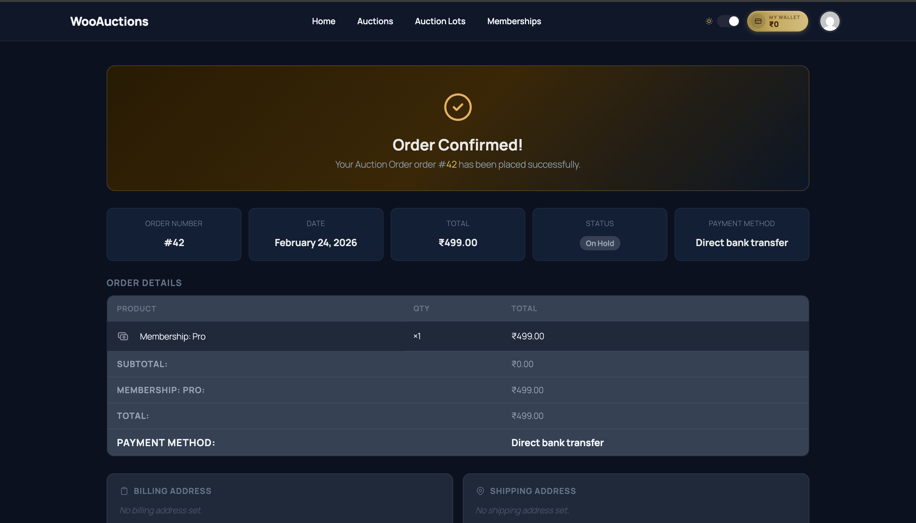Click the profile avatar icon
The width and height of the screenshot is (916, 523).
[830, 21]
